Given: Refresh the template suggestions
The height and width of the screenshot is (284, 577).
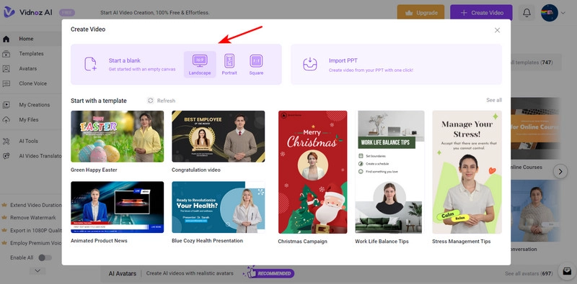Looking at the screenshot, I should [x=161, y=101].
